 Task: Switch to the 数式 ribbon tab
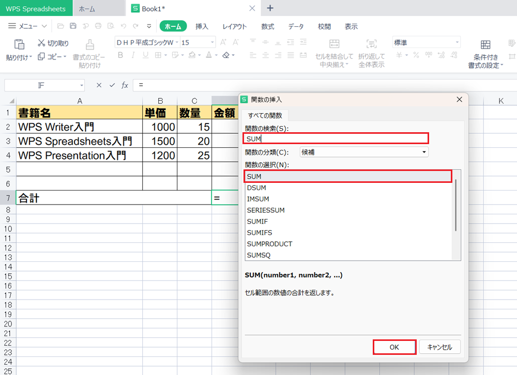268,26
